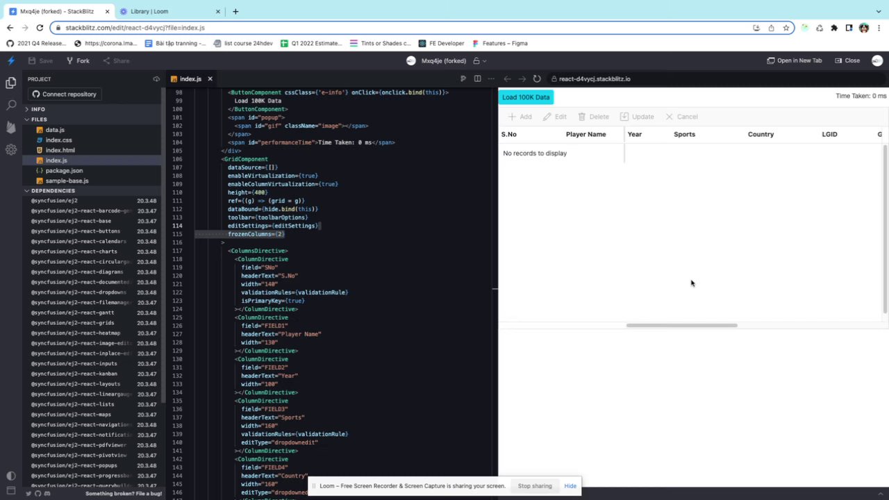Open sample-base.js in file tree

coord(67,181)
